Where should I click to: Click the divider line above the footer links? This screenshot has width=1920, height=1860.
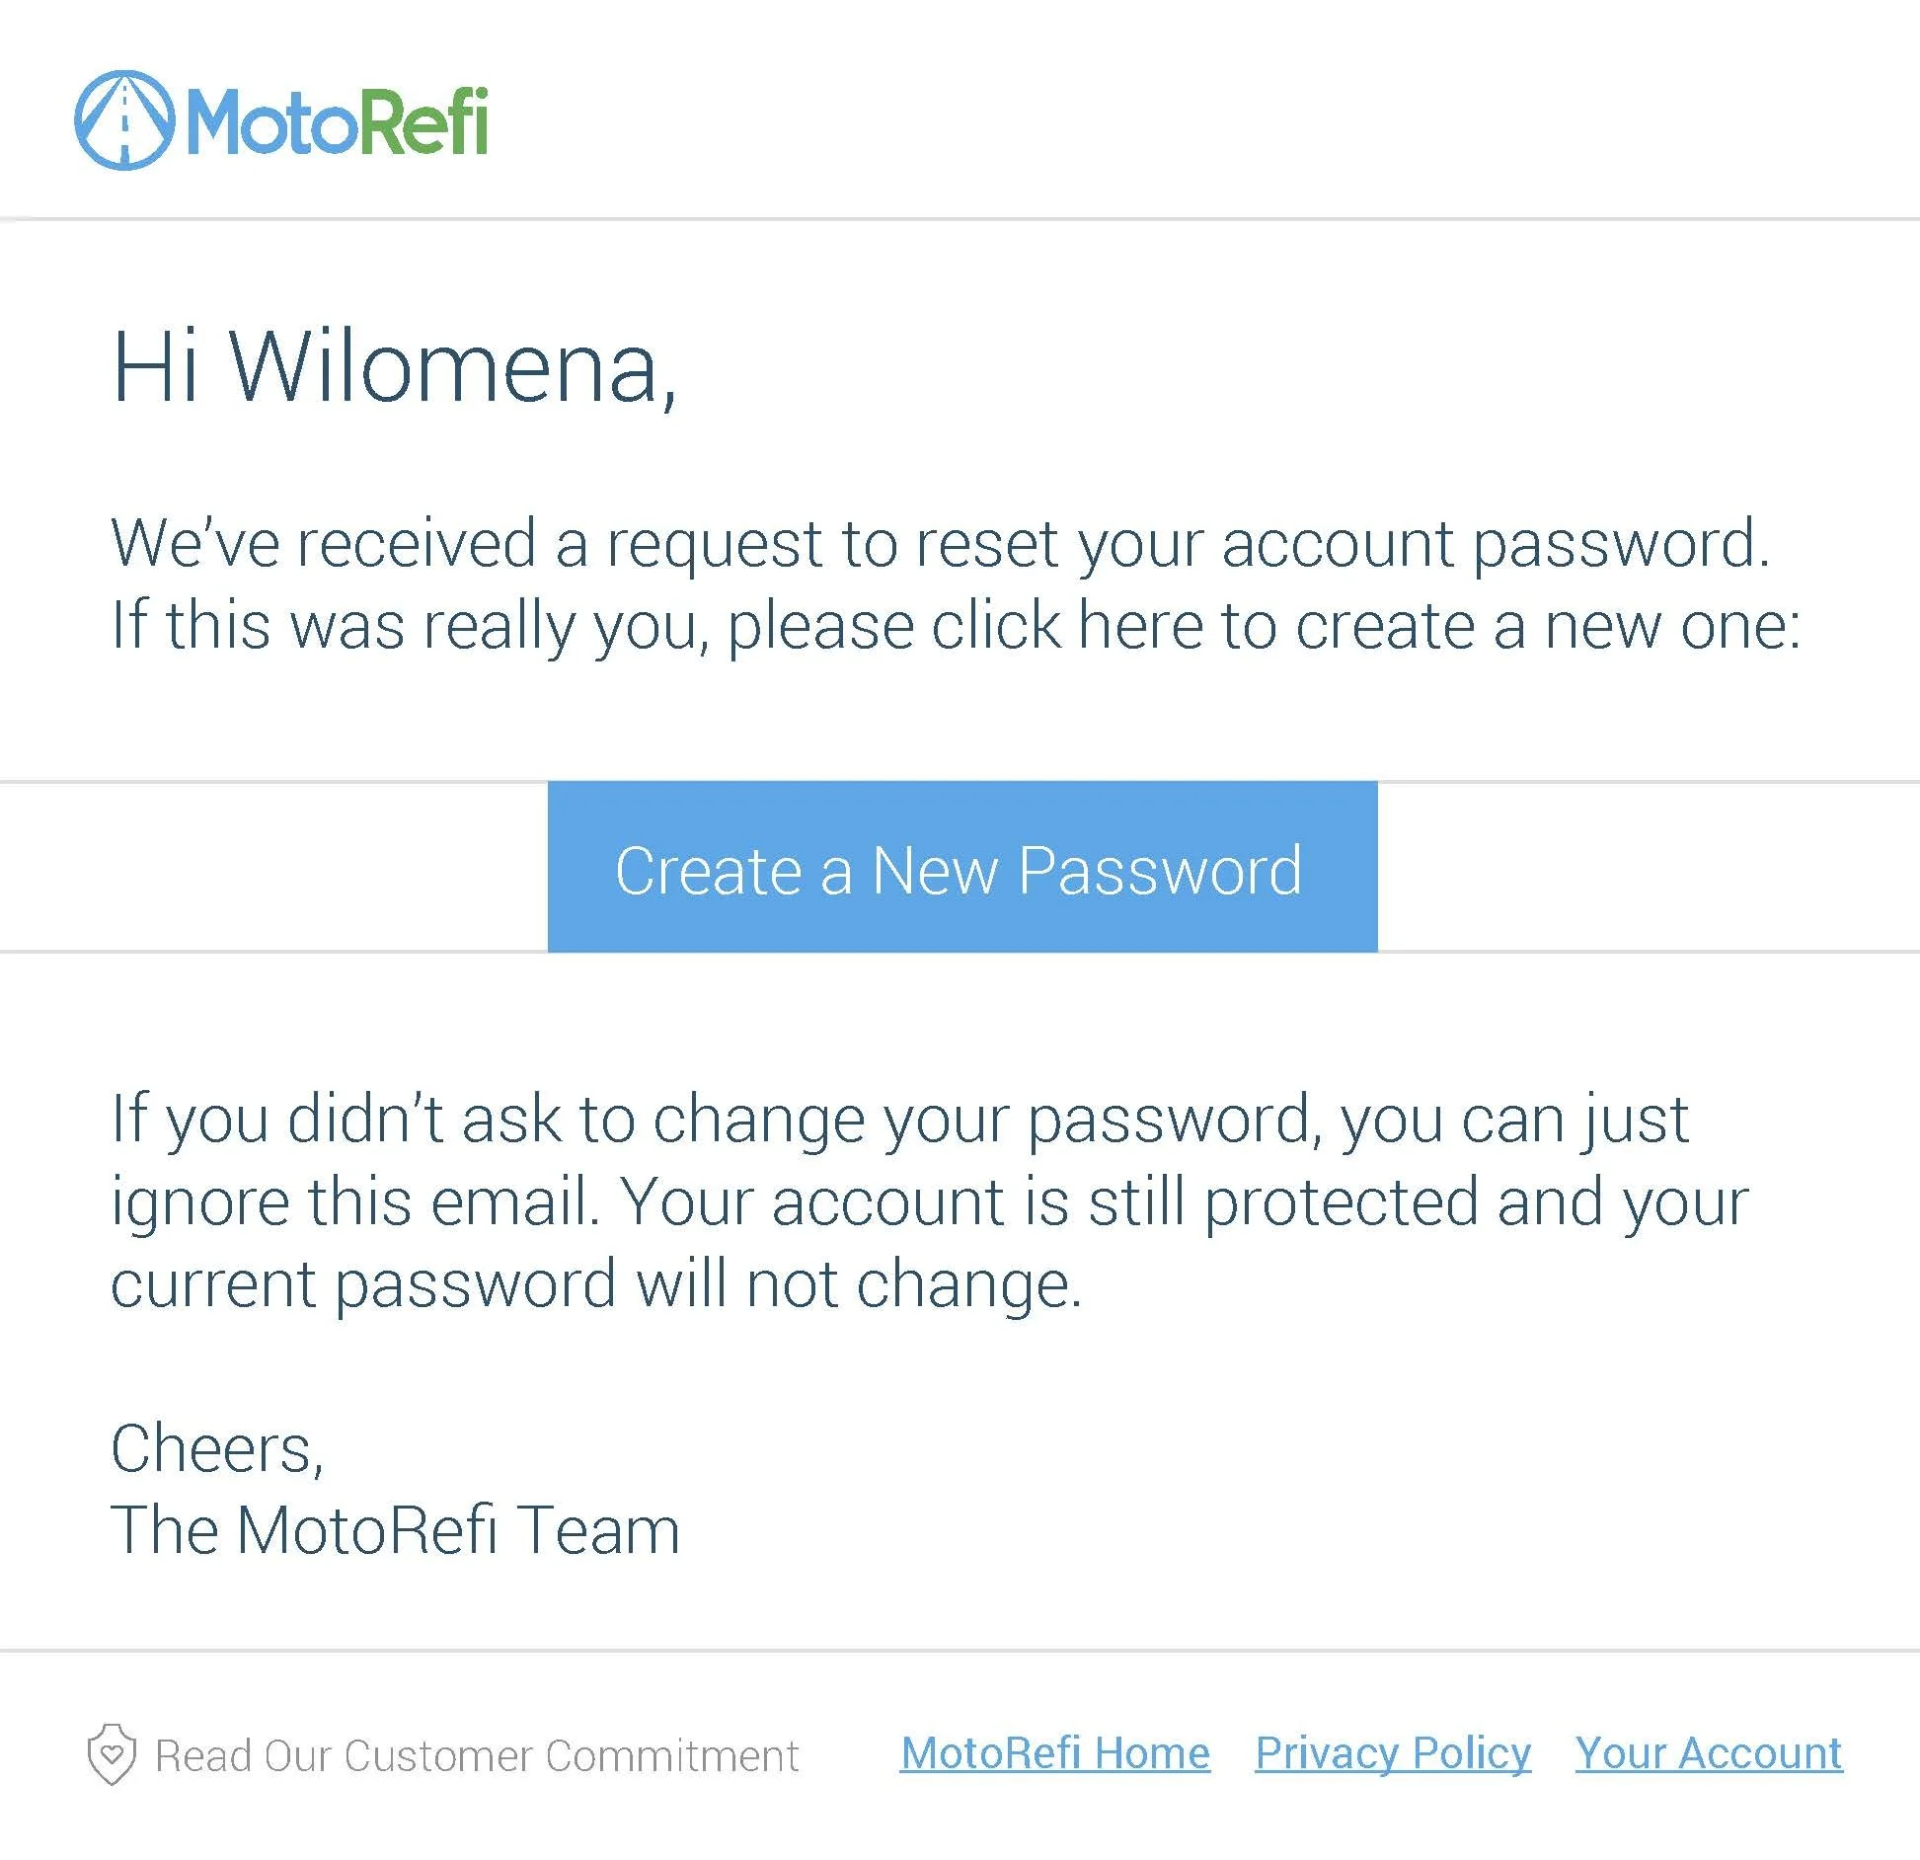[960, 1650]
